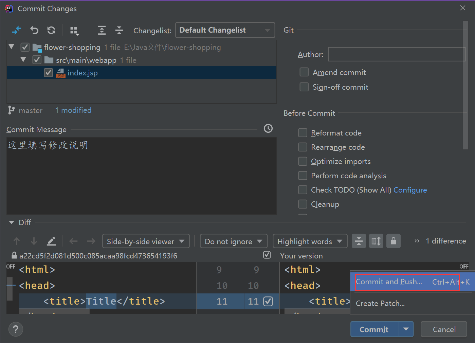This screenshot has width=475, height=343.
Task: Show more diff toolbar actions chevrons
Action: 417,241
